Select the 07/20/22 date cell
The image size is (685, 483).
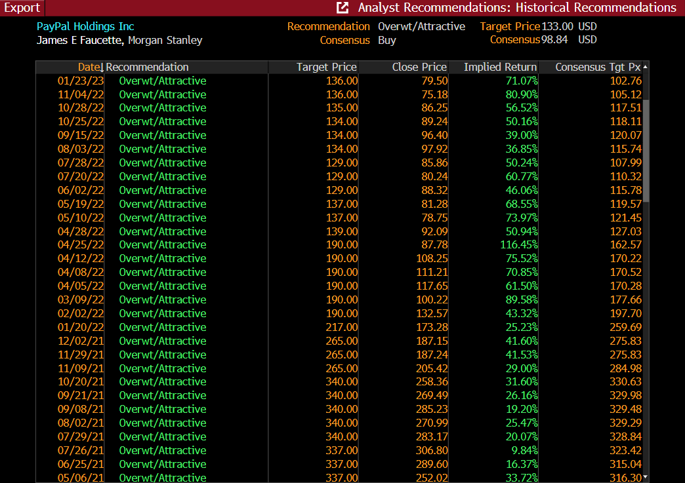(x=81, y=177)
